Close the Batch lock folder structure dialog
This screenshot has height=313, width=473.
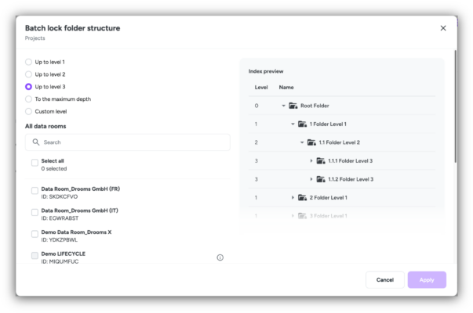(x=443, y=28)
